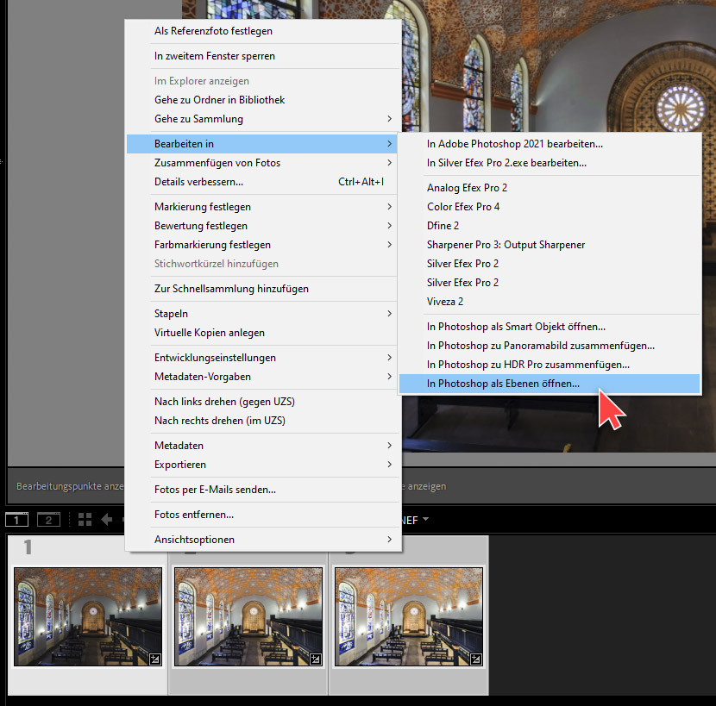
Task: Open grid view with the grid icon
Action: point(85,519)
